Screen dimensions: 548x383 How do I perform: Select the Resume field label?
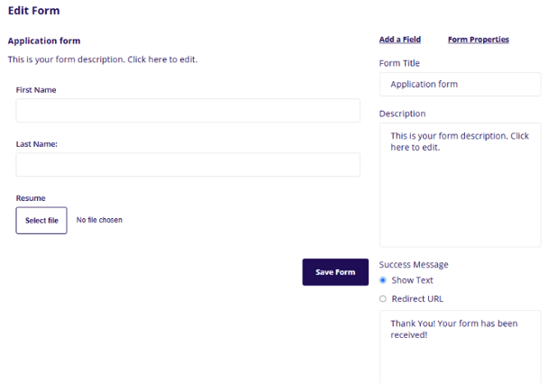[x=31, y=197]
